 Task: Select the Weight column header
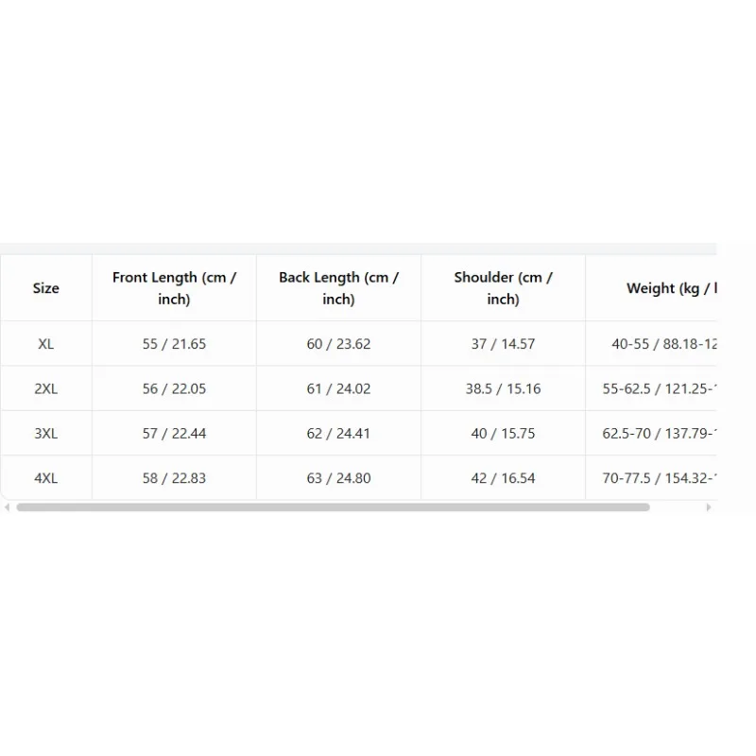[651, 288]
